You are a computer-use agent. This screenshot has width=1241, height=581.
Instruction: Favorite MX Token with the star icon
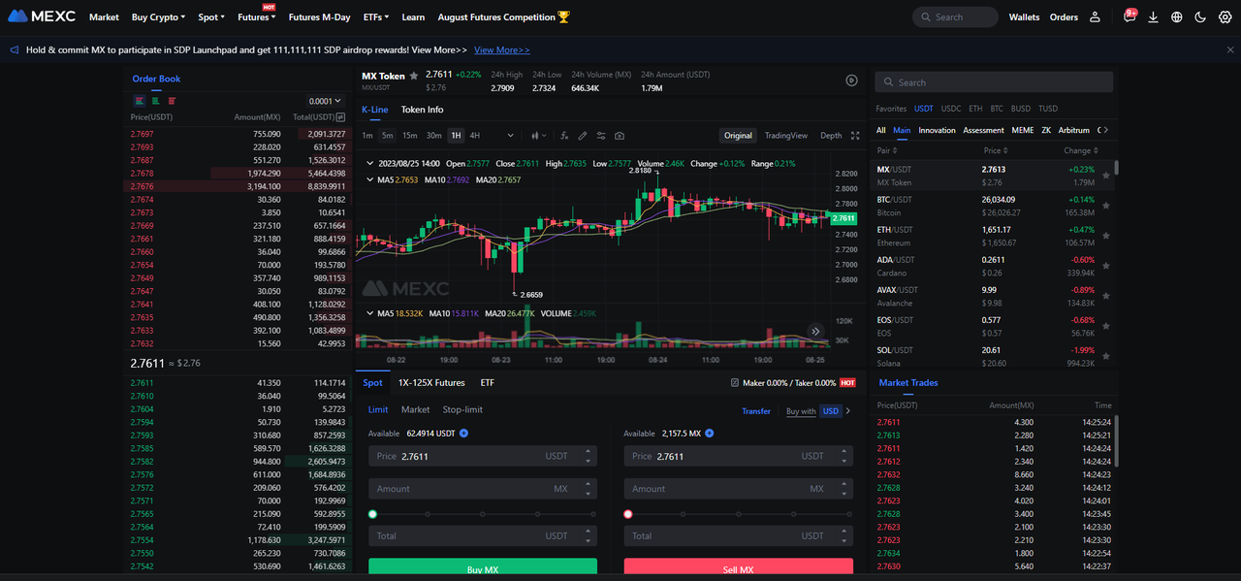(x=414, y=76)
